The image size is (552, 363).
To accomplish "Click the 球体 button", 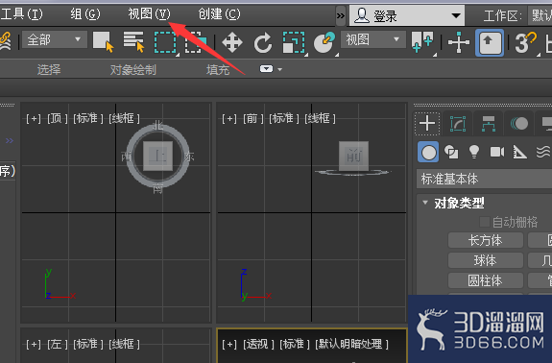I will coord(485,260).
